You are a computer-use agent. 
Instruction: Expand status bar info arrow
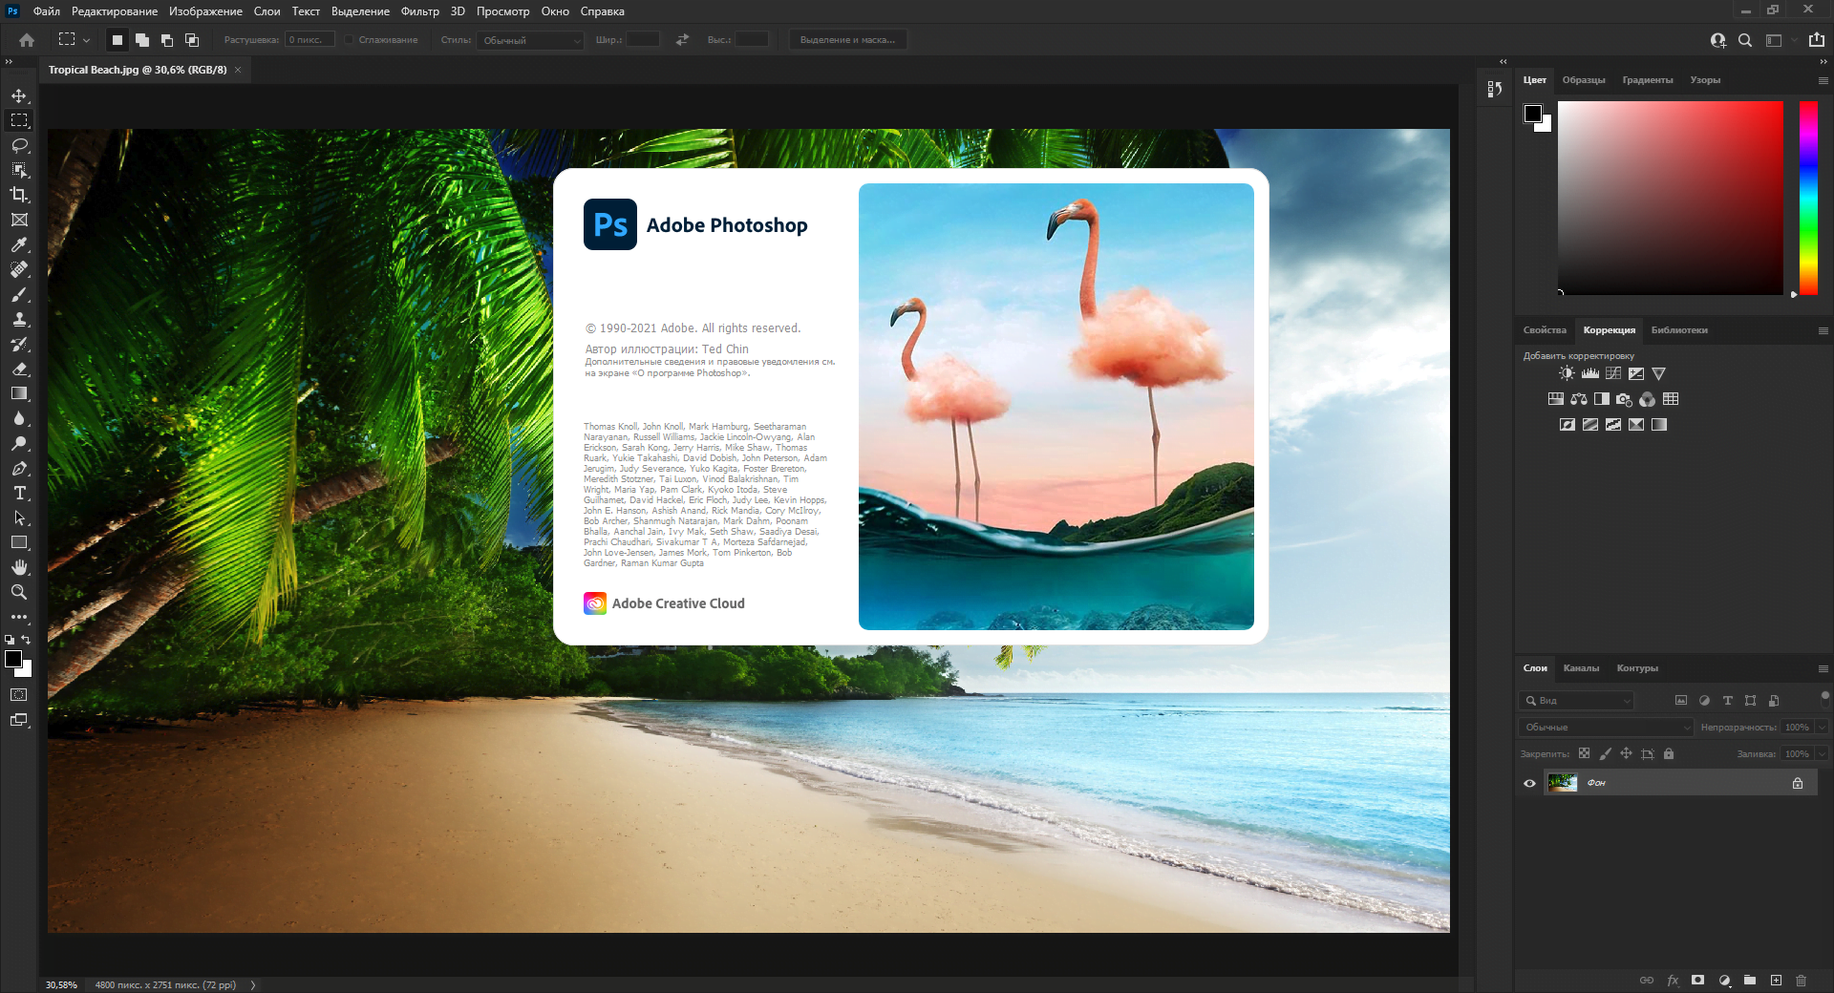pyautogui.click(x=253, y=985)
